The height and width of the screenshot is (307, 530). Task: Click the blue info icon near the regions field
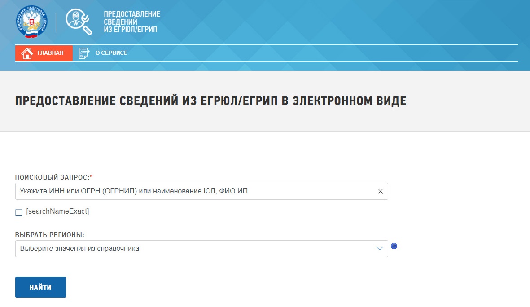pos(394,246)
